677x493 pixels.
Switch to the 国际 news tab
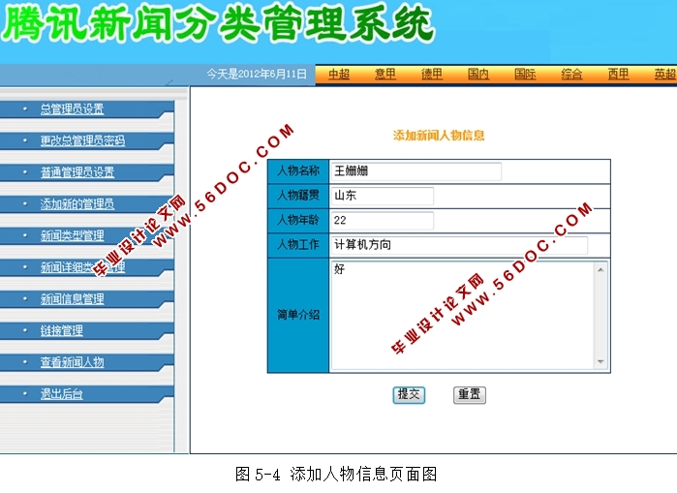[x=525, y=75]
